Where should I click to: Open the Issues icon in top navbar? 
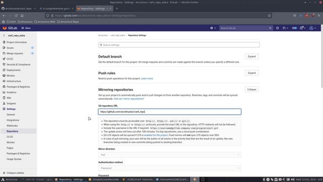pyautogui.click(x=277, y=28)
